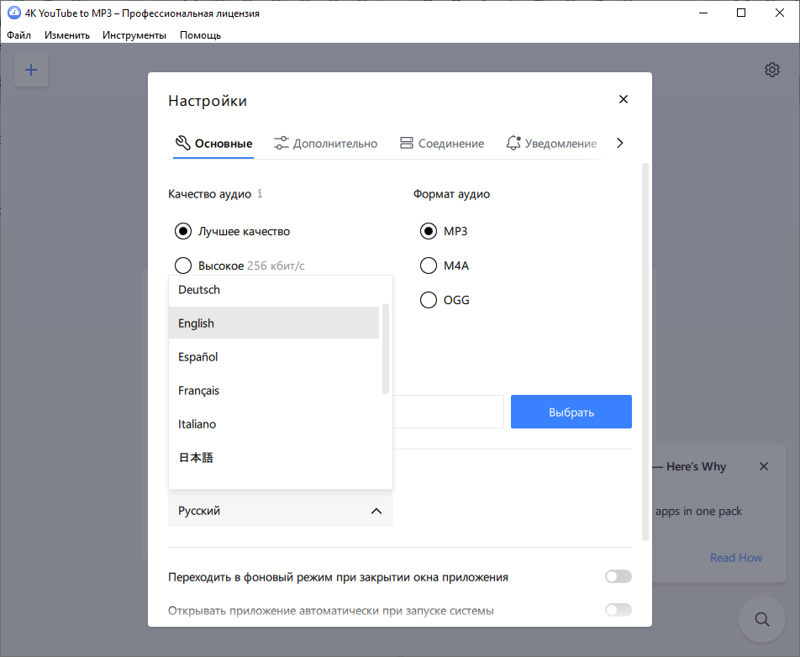Click the settings dialog vertical scrollbar
This screenshot has width=800, height=657.
point(645,351)
